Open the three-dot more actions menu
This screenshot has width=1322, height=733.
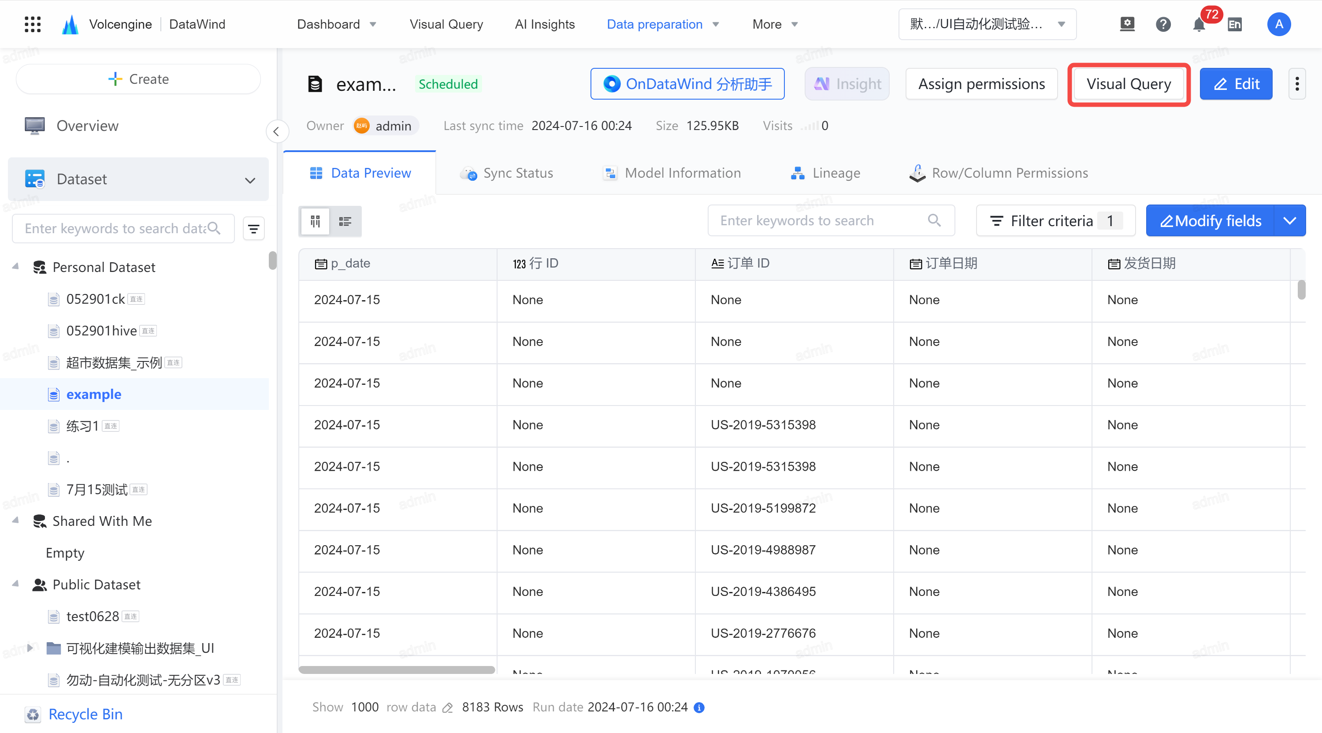coord(1297,84)
